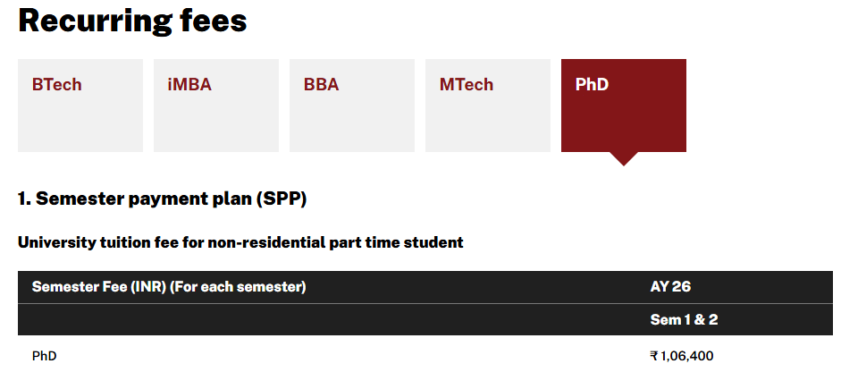This screenshot has width=841, height=389.
Task: Click the Recurring fees page title
Action: tap(132, 21)
